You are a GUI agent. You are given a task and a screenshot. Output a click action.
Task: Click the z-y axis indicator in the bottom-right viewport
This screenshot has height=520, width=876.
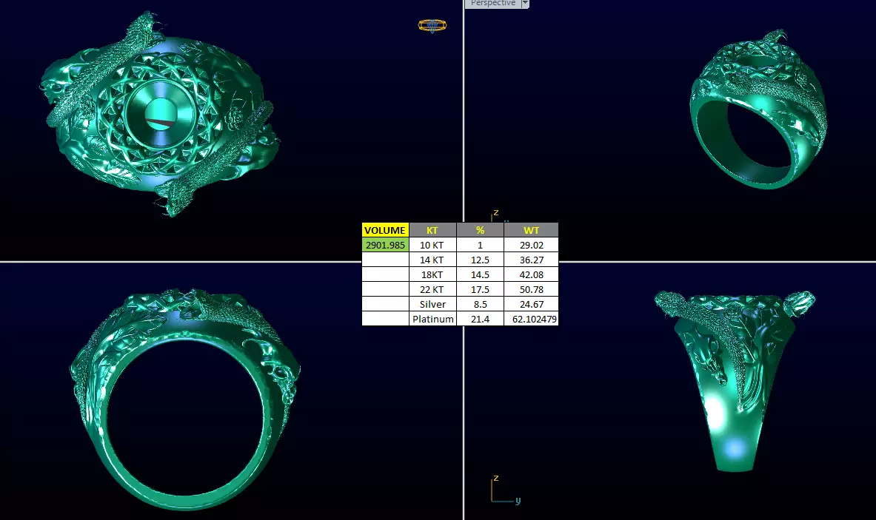[x=505, y=490]
